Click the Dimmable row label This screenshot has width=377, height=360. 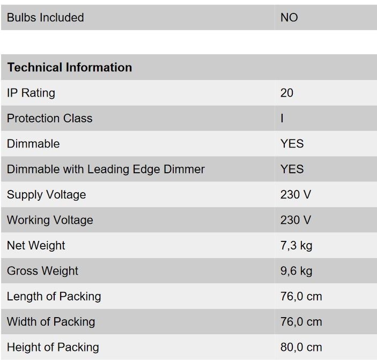point(33,144)
